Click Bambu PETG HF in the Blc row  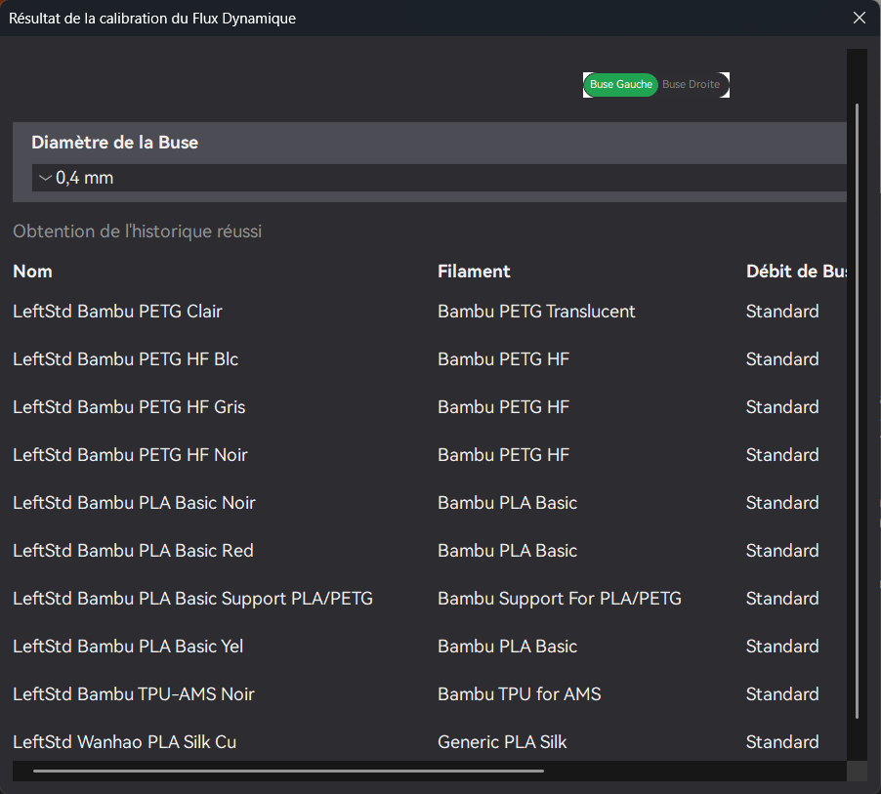pos(503,359)
